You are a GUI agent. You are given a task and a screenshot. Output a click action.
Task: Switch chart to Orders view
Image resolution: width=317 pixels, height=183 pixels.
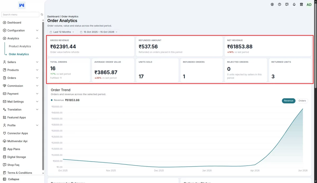tap(302, 101)
